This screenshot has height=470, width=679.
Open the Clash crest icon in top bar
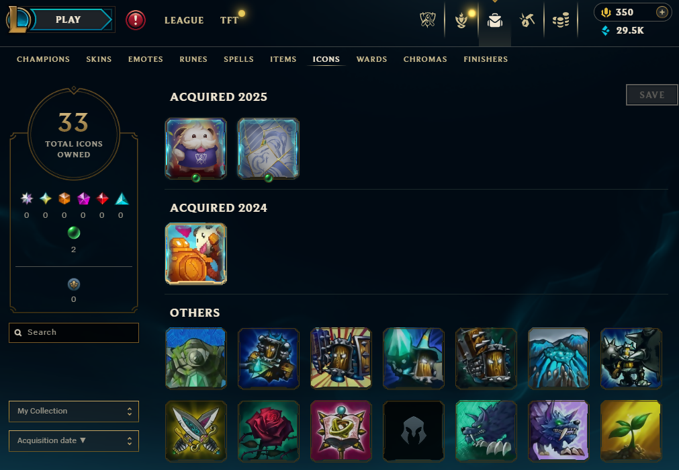427,20
